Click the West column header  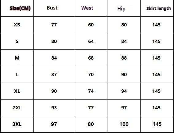point(87,8)
